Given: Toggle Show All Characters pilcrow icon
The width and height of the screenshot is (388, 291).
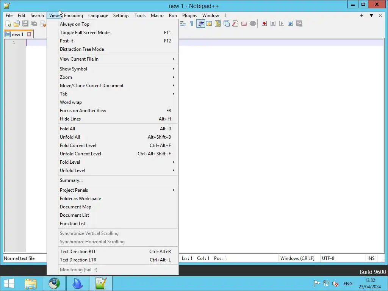Looking at the screenshot, I should [191, 23].
